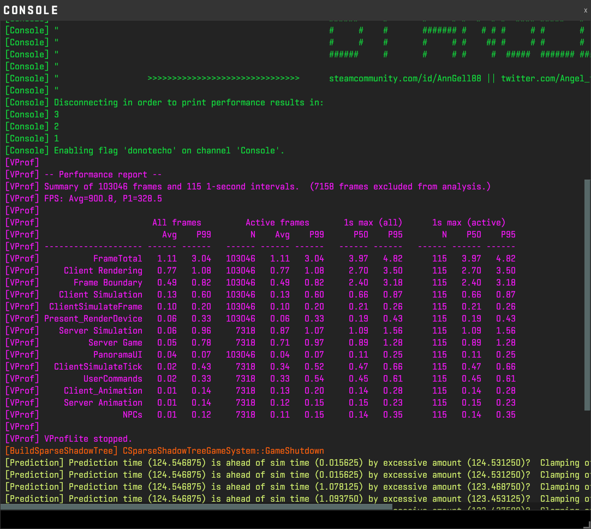The height and width of the screenshot is (529, 591).
Task: Click the 'Server Simulation' row label
Action: pyautogui.click(x=100, y=331)
